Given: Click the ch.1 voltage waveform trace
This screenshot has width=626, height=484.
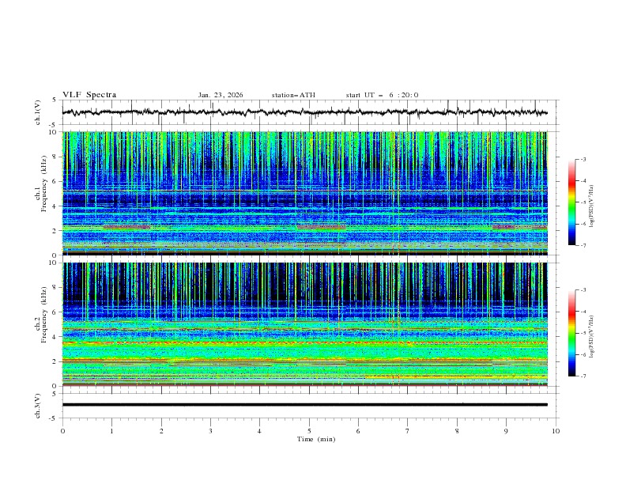Looking at the screenshot, I should tap(304, 112).
